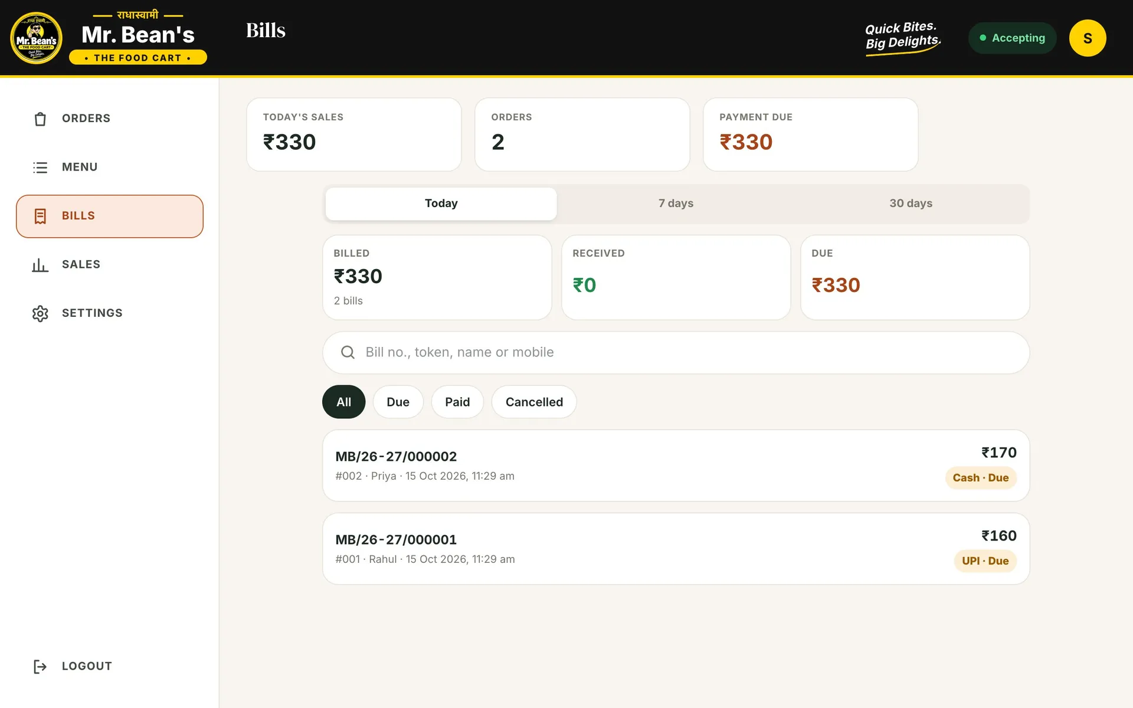Click the Billed ₹330 card
The height and width of the screenshot is (708, 1133).
tap(437, 278)
